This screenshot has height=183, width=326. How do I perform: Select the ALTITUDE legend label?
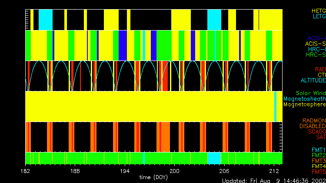click(x=313, y=81)
